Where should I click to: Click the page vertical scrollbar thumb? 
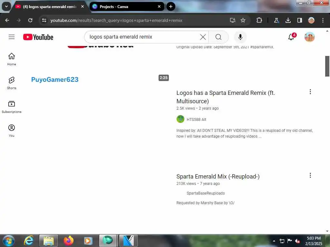pyautogui.click(x=327, y=66)
